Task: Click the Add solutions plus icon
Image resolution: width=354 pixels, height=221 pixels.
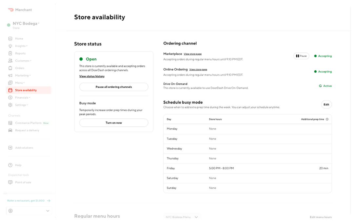Action: tap(10, 148)
